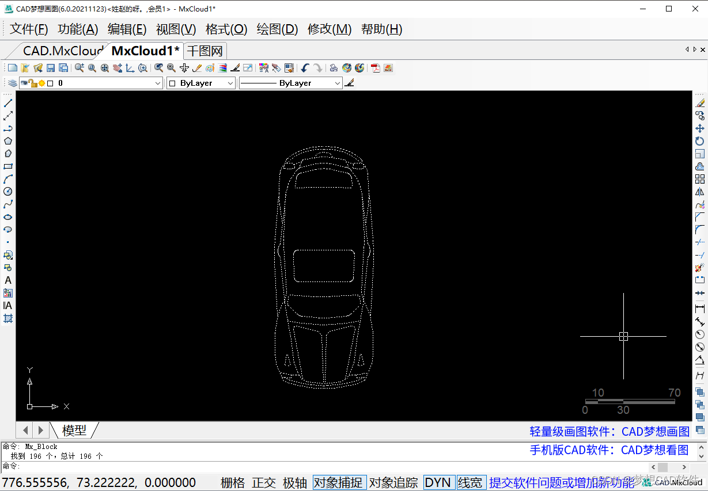Open the Layer manager icon
This screenshot has height=491, width=708.
(12, 83)
